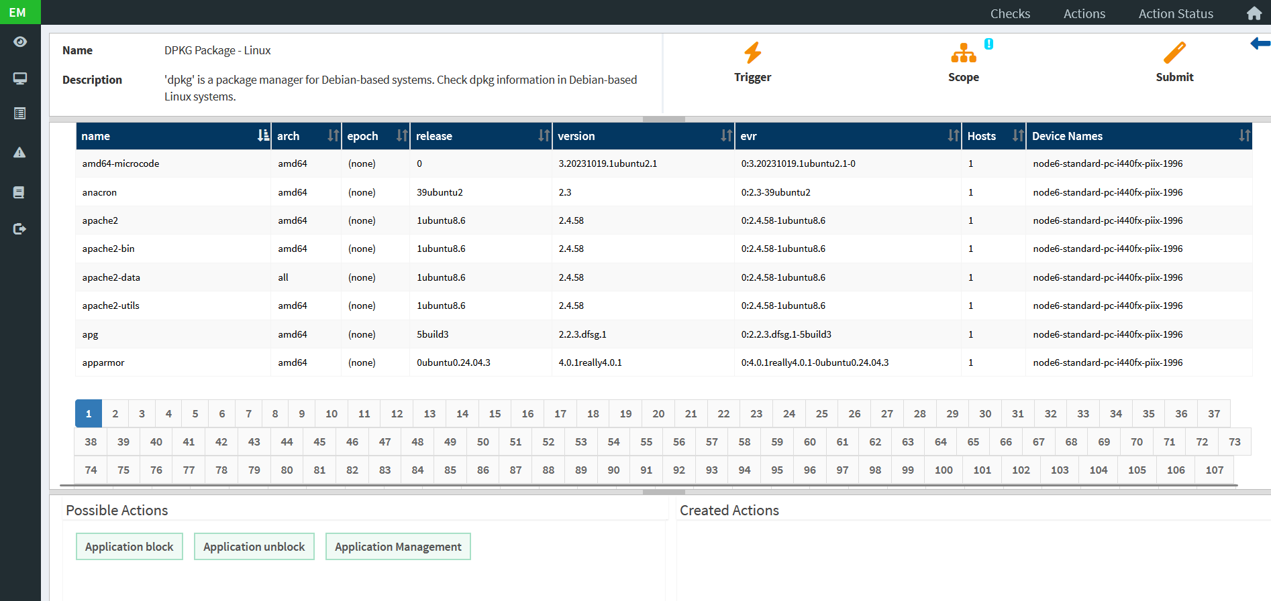Open the alerts warning triangle icon

(20, 153)
